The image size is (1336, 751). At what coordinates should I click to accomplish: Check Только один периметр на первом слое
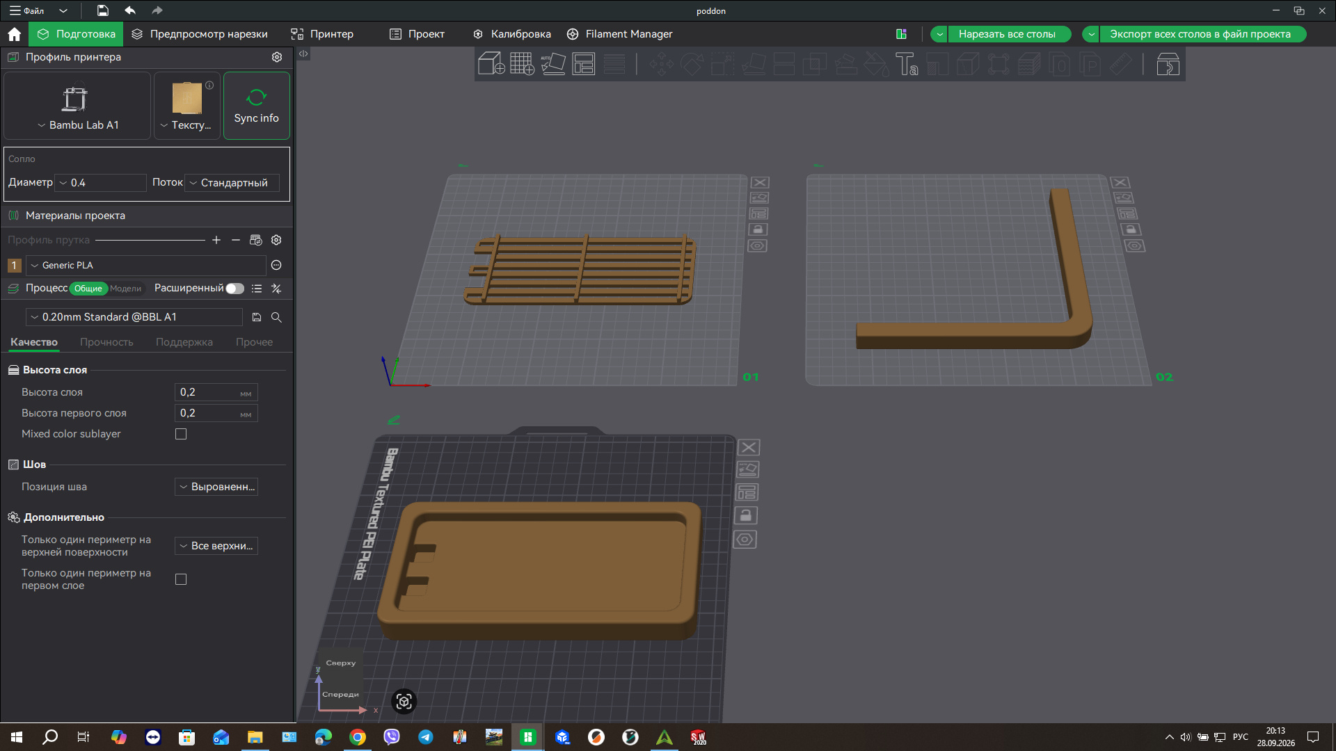tap(181, 579)
